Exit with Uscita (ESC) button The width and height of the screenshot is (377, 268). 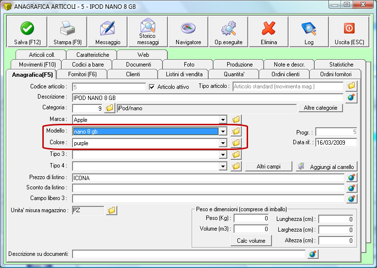(349, 32)
